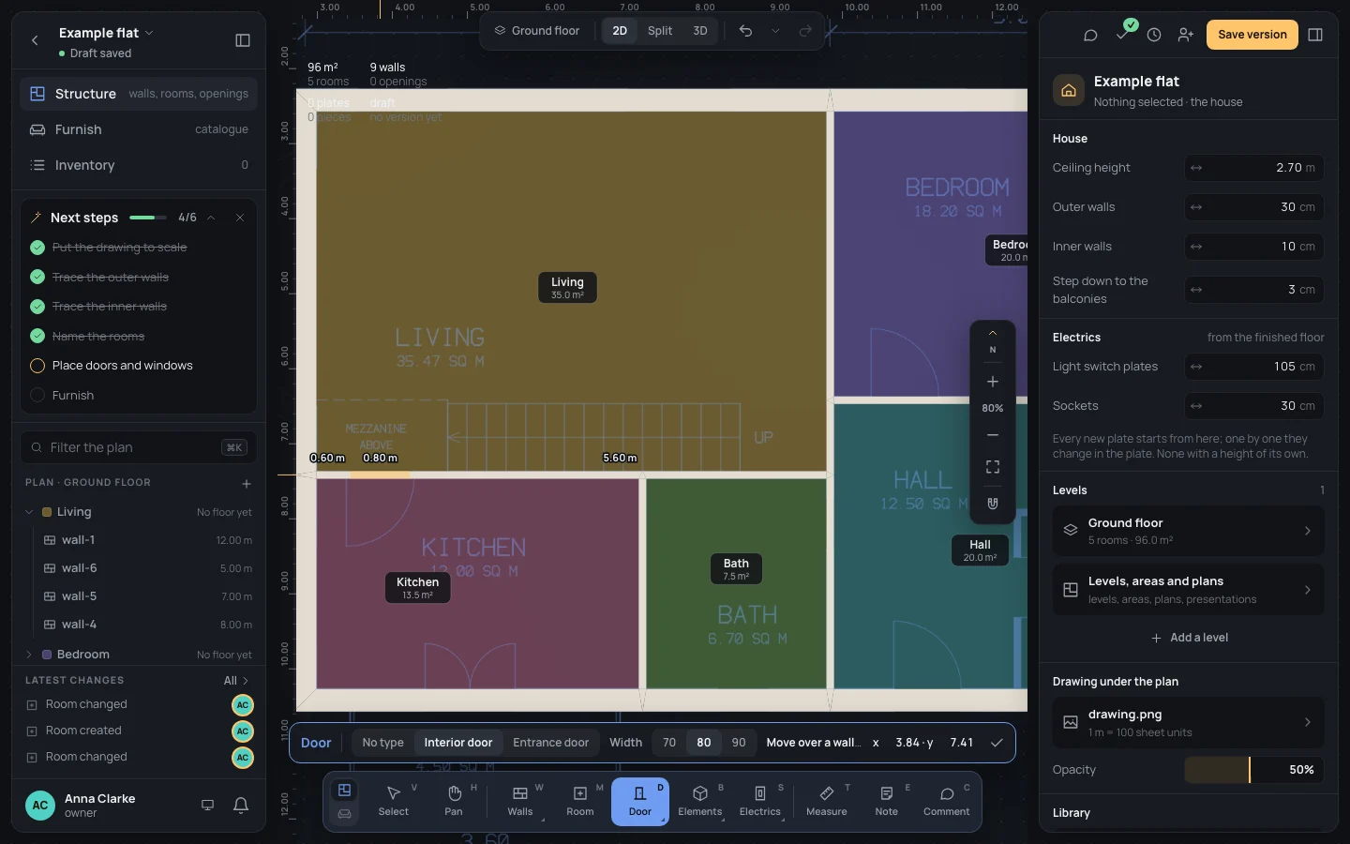Uncheck 'Trace the outer walls' step
This screenshot has width=1350, height=844.
pos(37,277)
